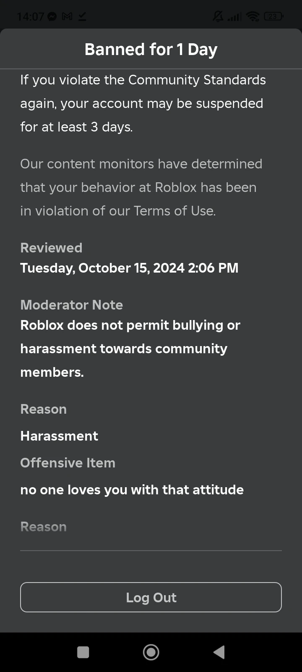
Task: Tap the Community Standards warning paragraph
Action: 143,103
